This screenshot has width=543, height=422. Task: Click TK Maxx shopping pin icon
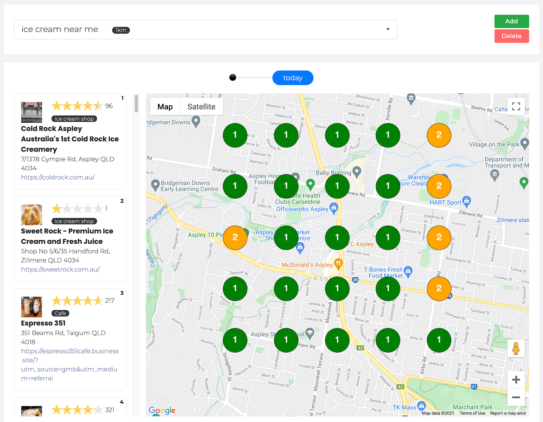(x=422, y=405)
